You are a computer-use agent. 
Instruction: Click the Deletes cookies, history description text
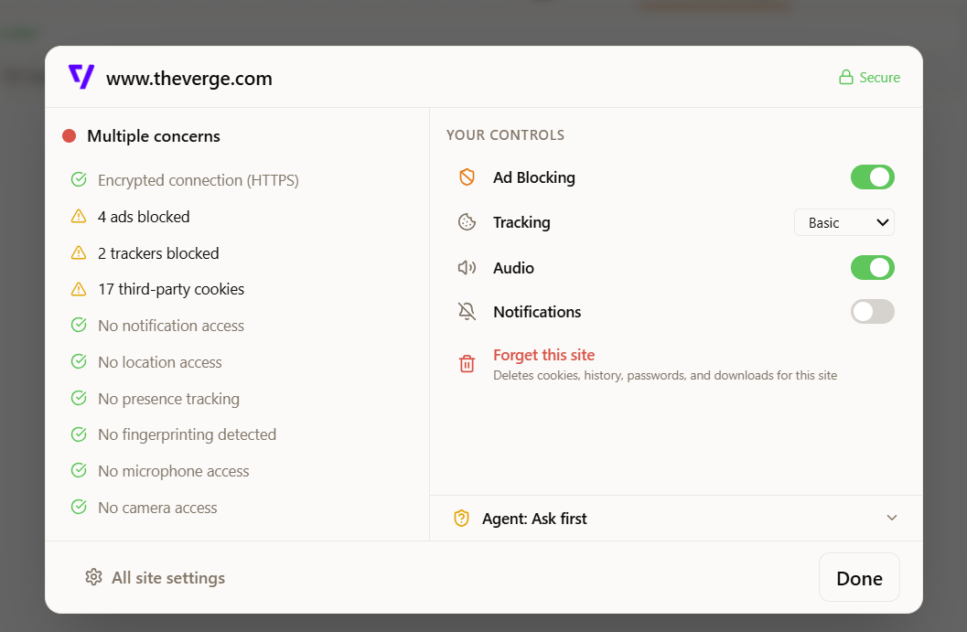(665, 376)
